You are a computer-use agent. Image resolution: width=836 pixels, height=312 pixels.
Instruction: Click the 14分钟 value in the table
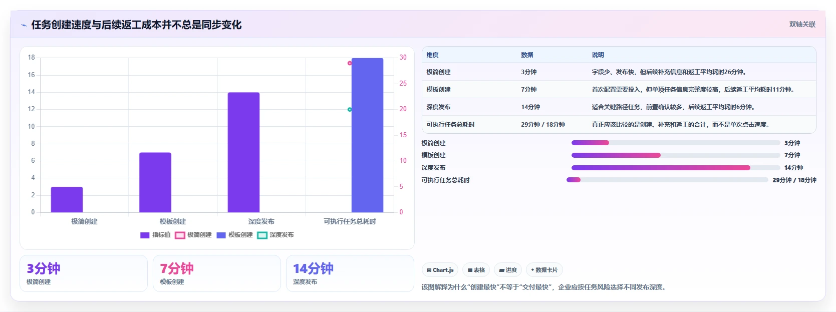[x=530, y=107]
